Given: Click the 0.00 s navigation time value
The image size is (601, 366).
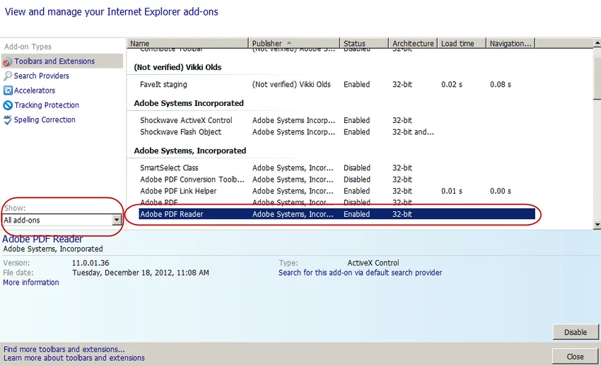Looking at the screenshot, I should pos(500,191).
